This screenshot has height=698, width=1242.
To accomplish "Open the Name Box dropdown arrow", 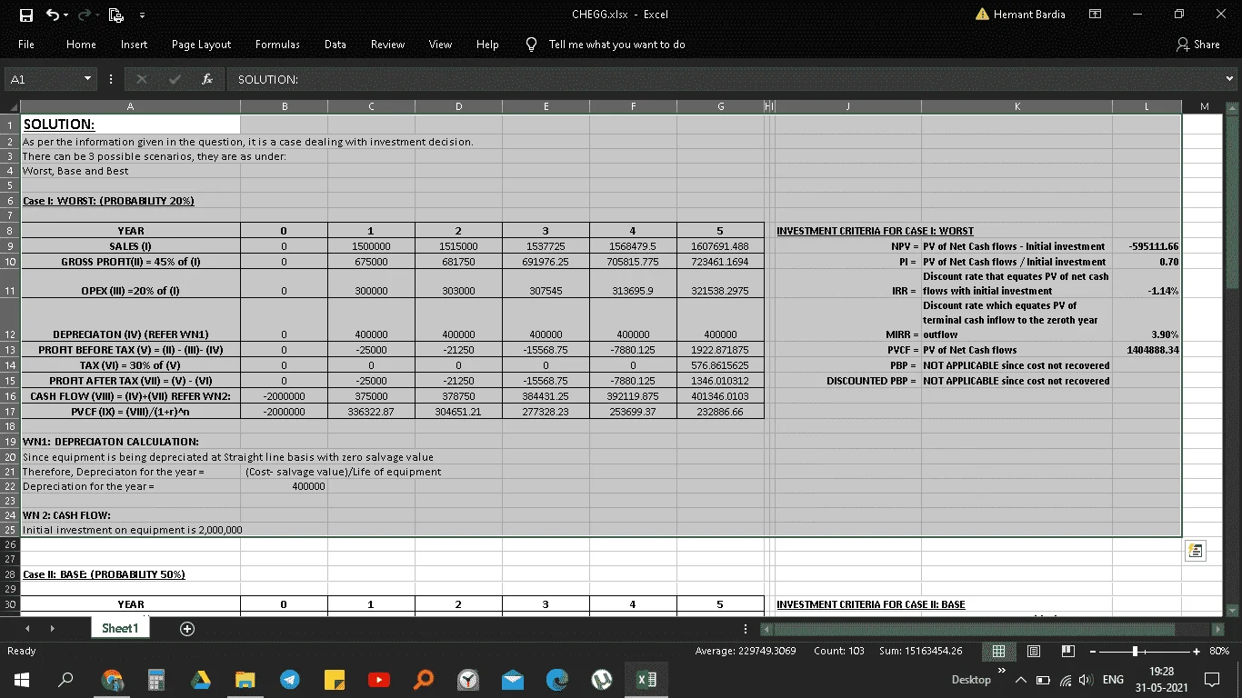I will click(88, 79).
